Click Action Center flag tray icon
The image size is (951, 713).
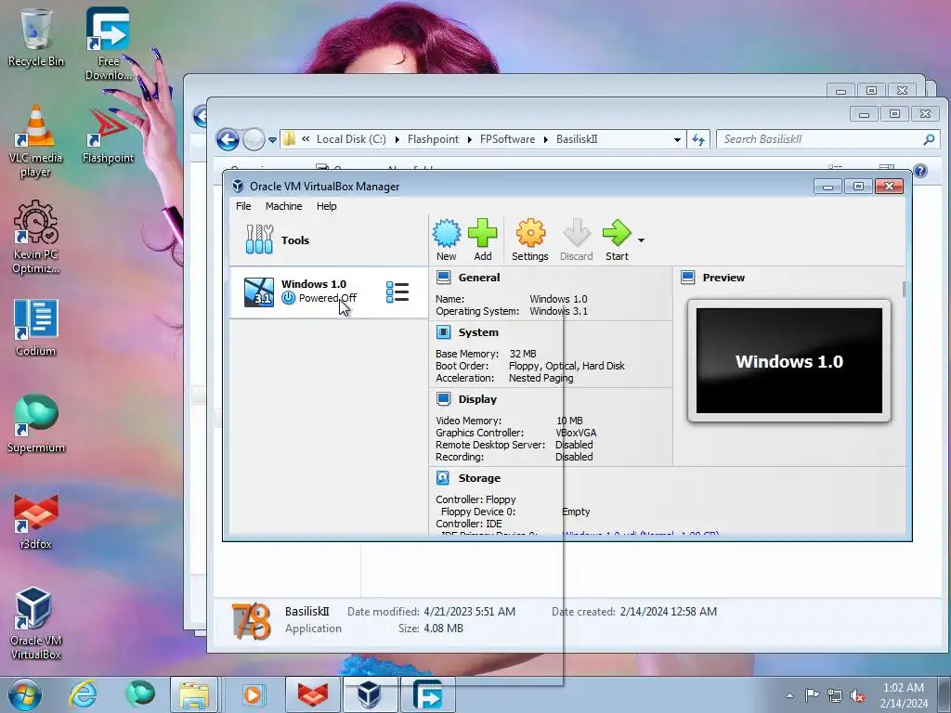(812, 695)
